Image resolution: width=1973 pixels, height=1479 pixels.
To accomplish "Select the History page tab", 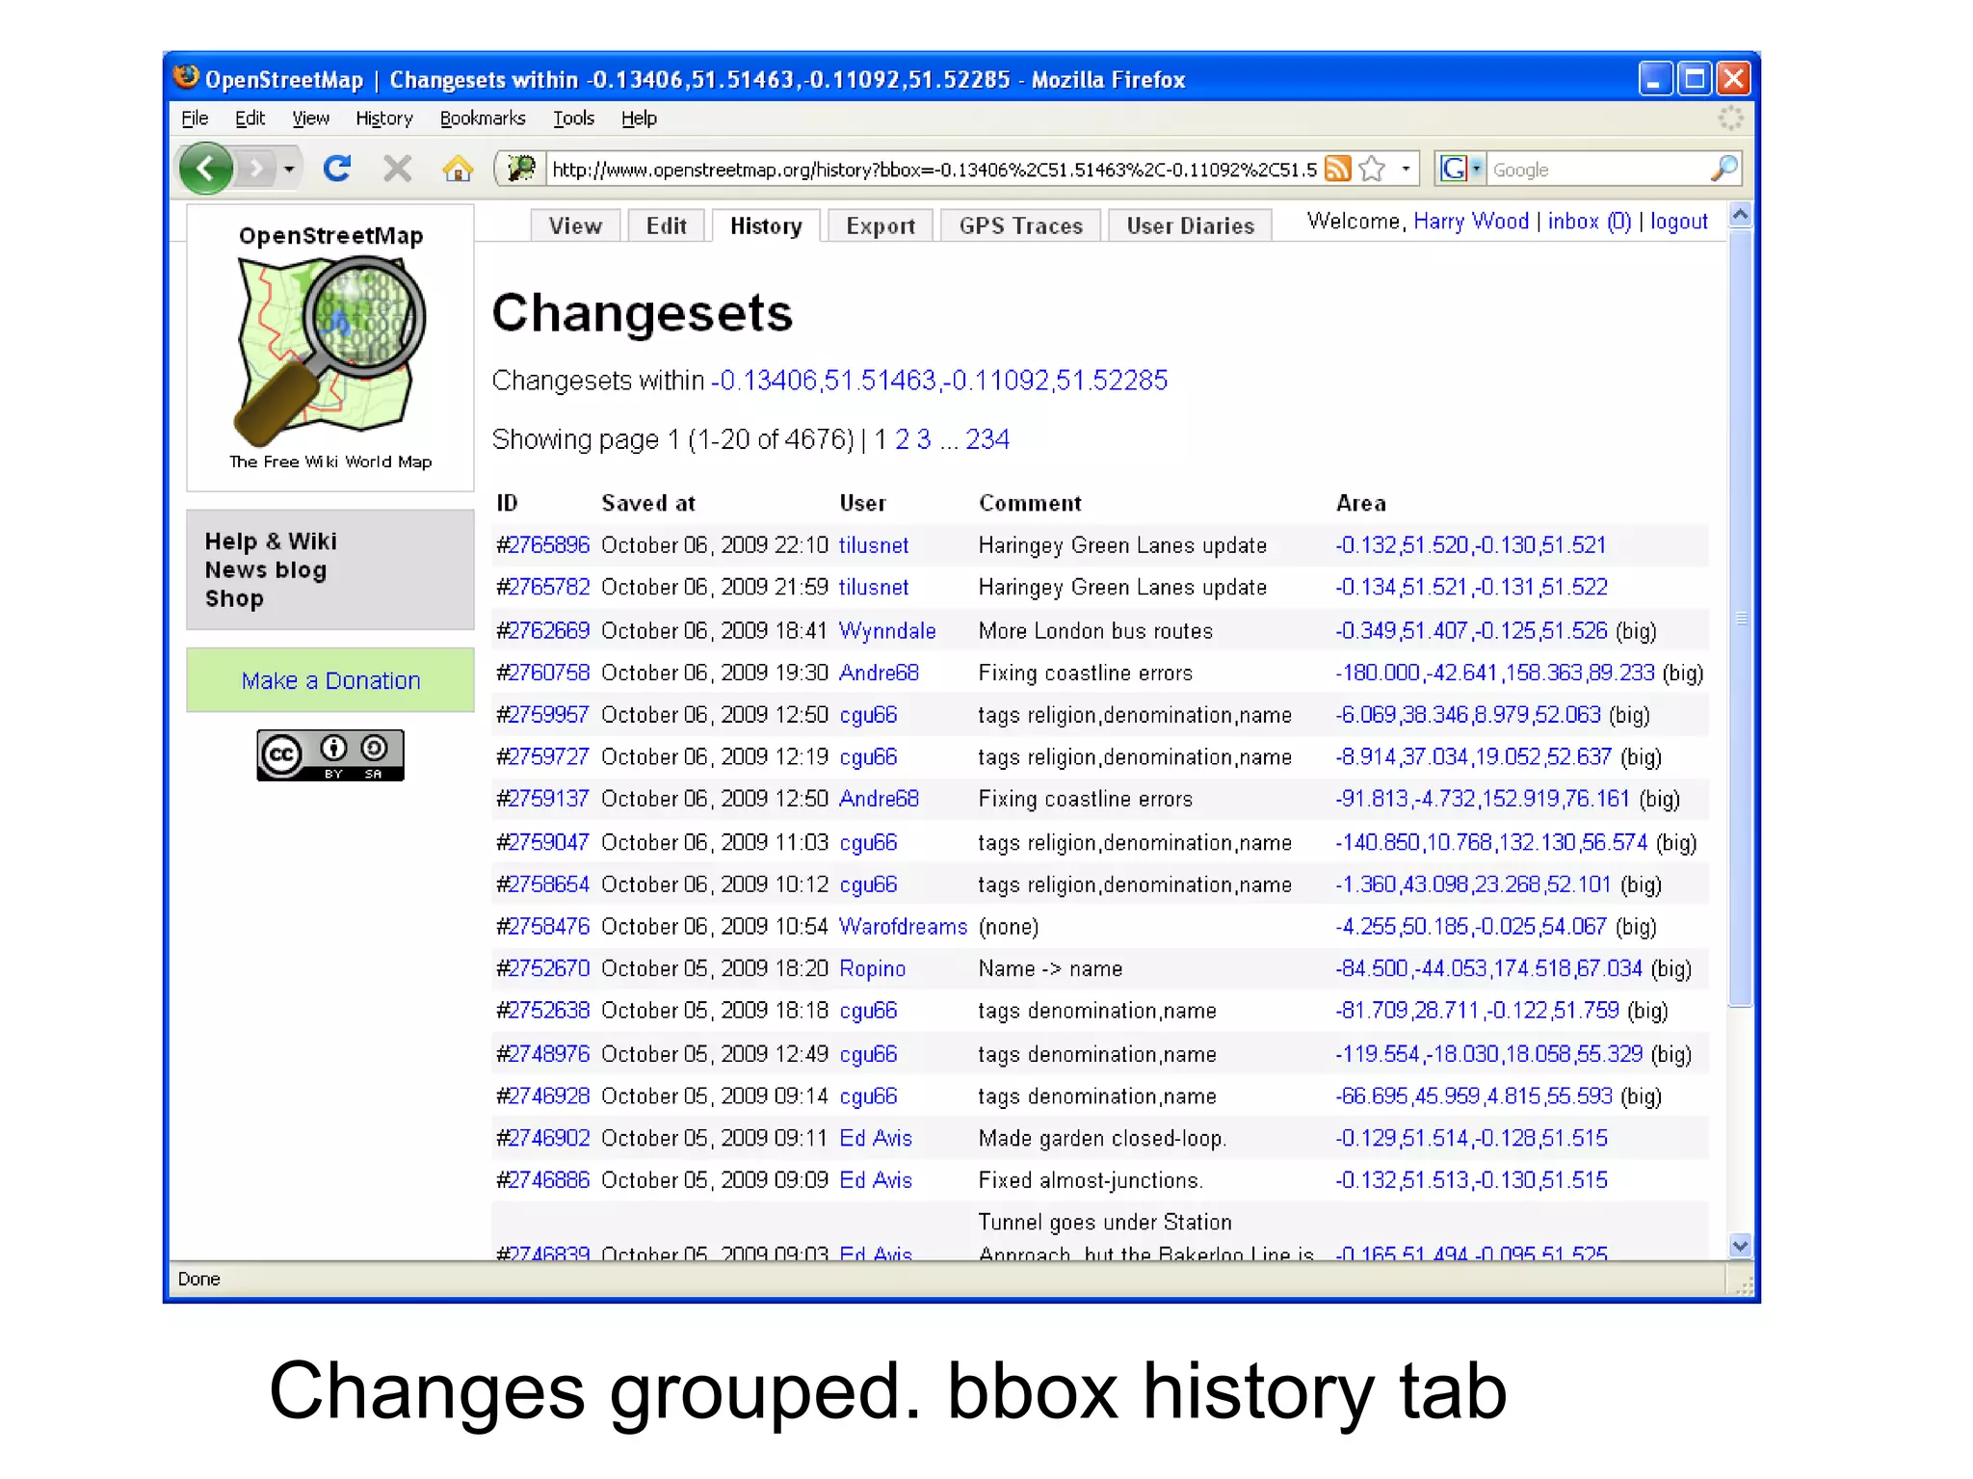I will click(766, 225).
